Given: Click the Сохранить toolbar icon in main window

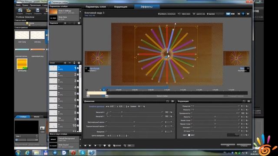Looking at the screenshot, I should pyautogui.click(x=38, y=11).
